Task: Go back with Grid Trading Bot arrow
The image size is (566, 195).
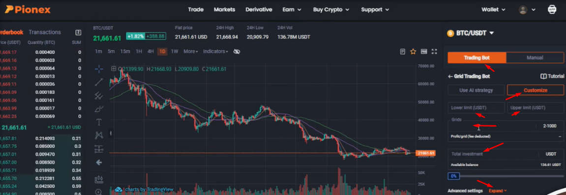Action: (x=450, y=76)
